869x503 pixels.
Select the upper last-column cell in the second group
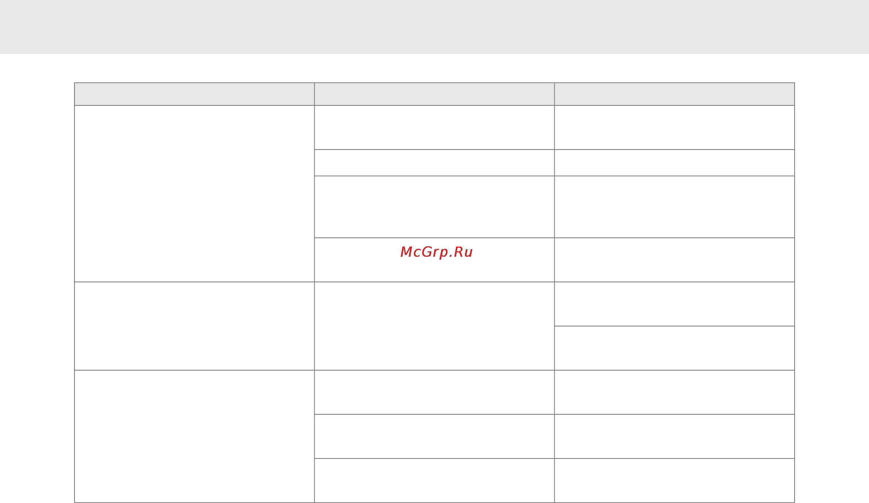coord(674,304)
